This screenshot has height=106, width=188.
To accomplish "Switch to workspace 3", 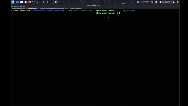I will (47, 2).
